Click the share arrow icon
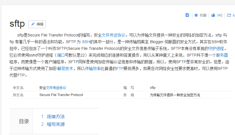 coord(229,15)
